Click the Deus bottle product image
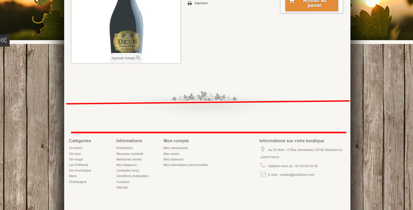Viewport: 413px width, 210px height. [126, 28]
